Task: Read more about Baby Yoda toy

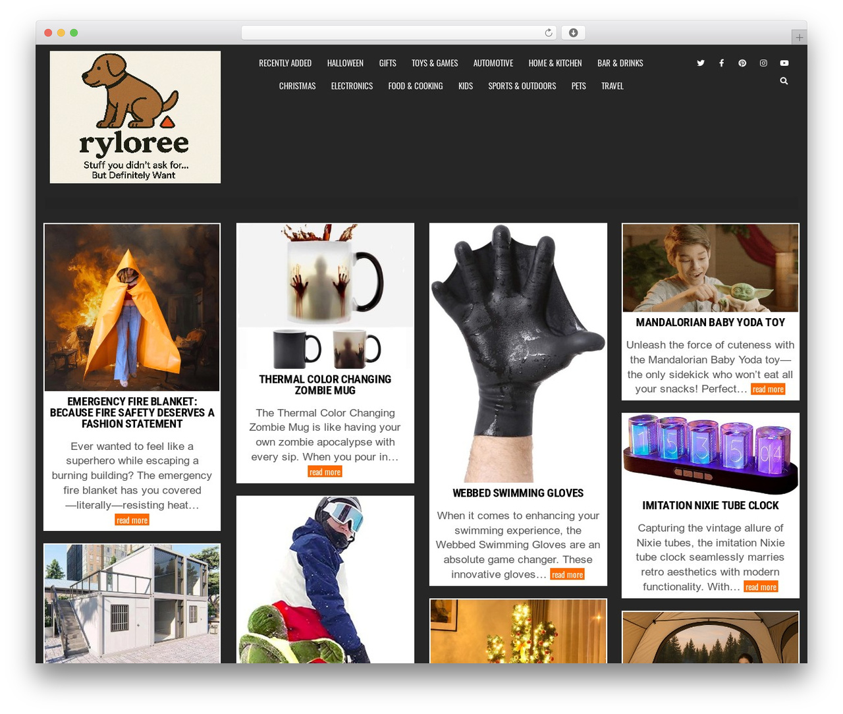Action: click(768, 389)
